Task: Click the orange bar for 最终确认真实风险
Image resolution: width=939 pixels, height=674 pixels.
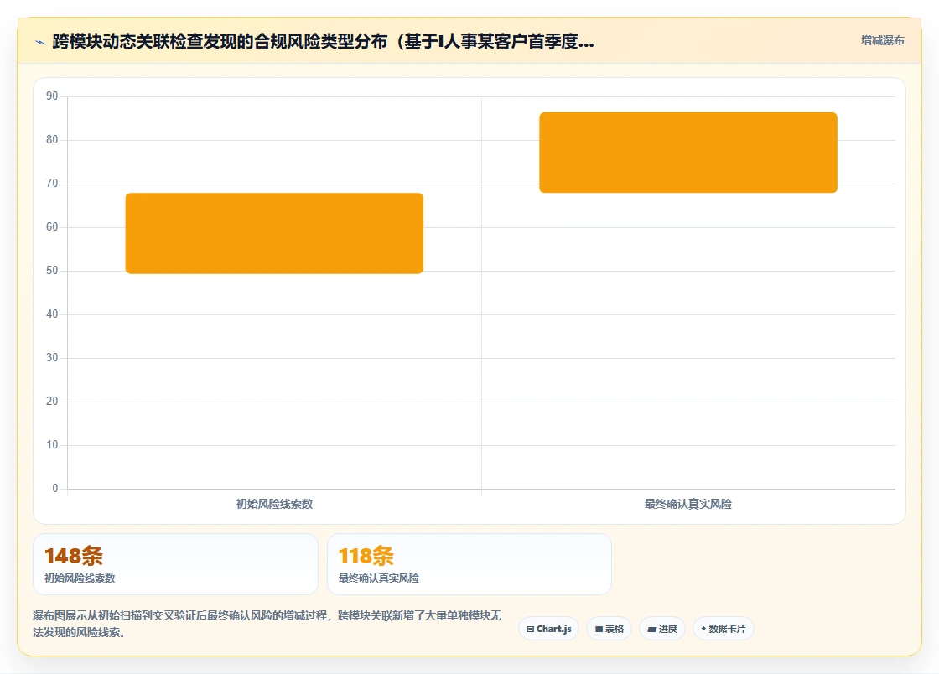Action: pyautogui.click(x=688, y=153)
